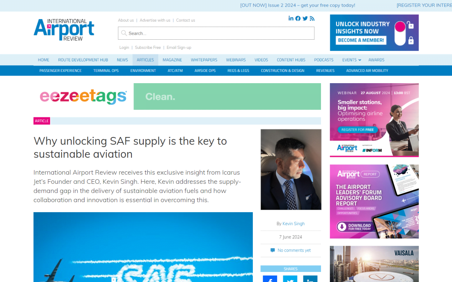Click the pink ARTICLE label
Image resolution: width=452 pixels, height=282 pixels.
coord(42,121)
